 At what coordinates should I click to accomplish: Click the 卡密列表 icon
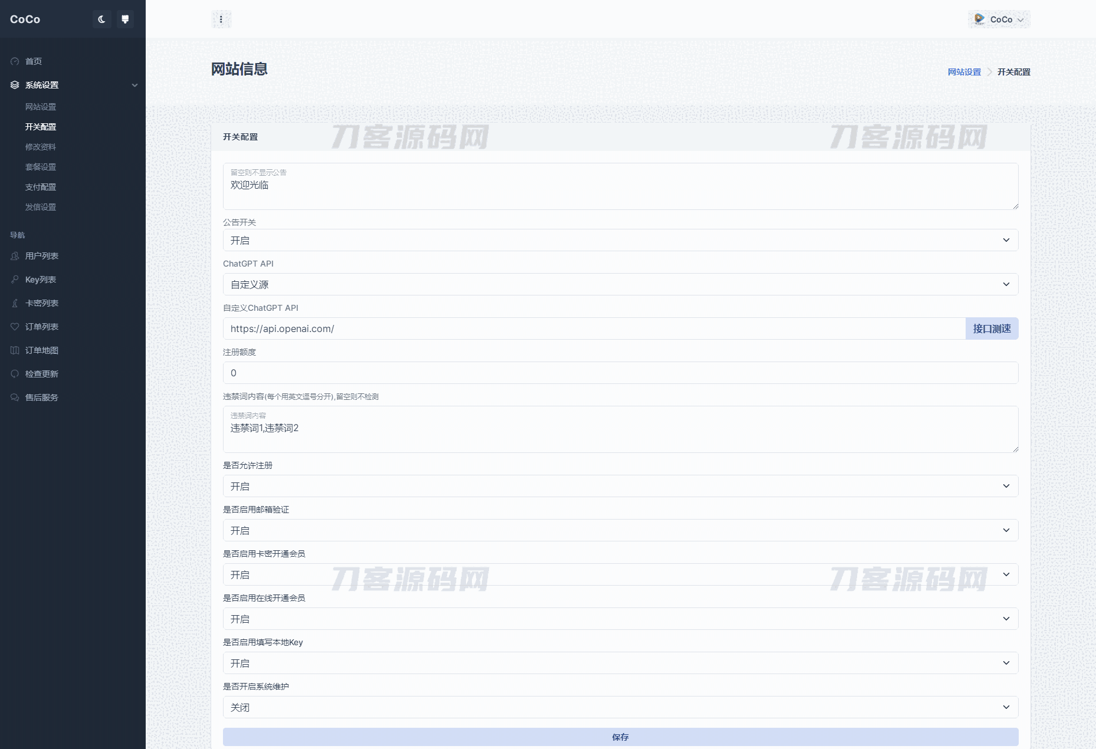click(x=15, y=303)
